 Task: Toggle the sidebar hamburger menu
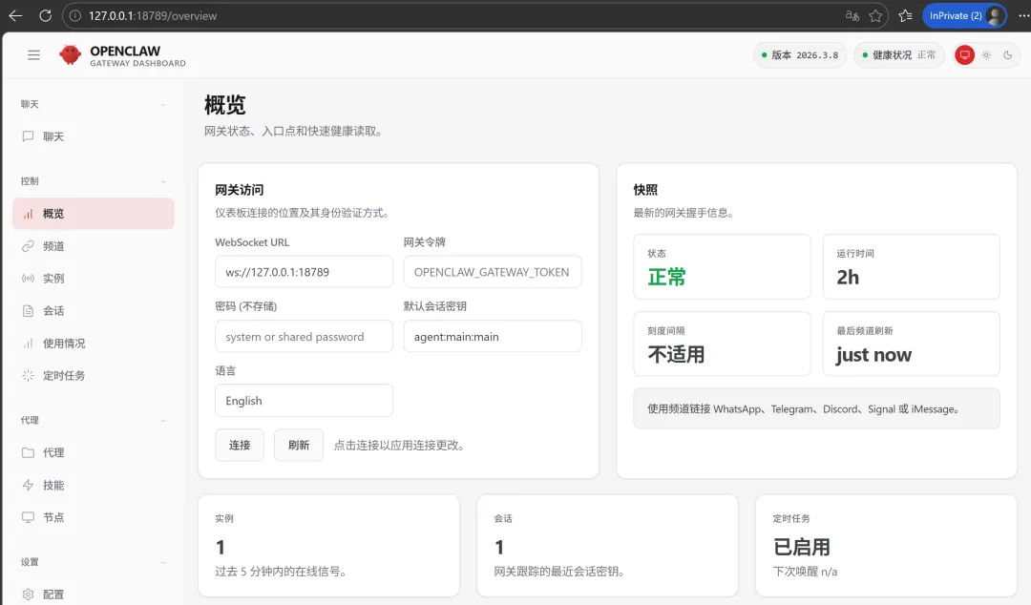[x=33, y=55]
